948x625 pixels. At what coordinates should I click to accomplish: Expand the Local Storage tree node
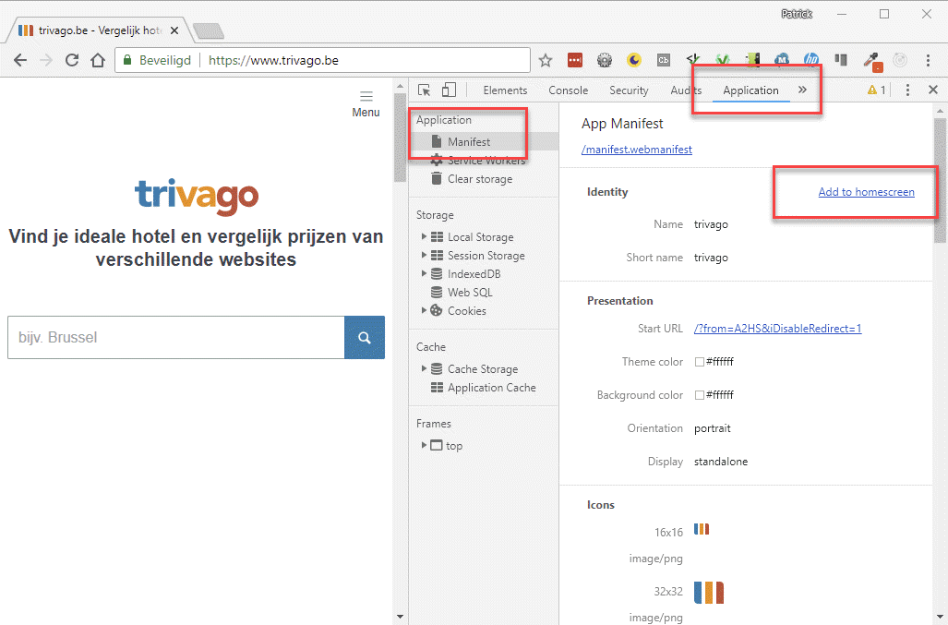click(425, 237)
